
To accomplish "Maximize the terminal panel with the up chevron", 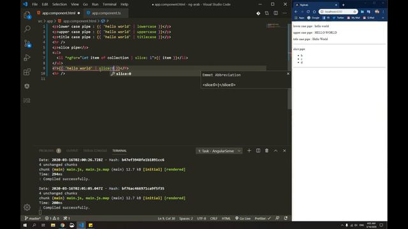I will (x=275, y=151).
